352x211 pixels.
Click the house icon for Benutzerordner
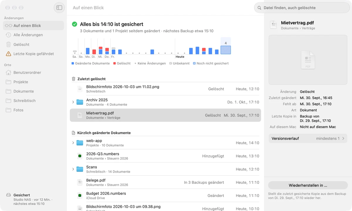pyautogui.click(x=9, y=72)
